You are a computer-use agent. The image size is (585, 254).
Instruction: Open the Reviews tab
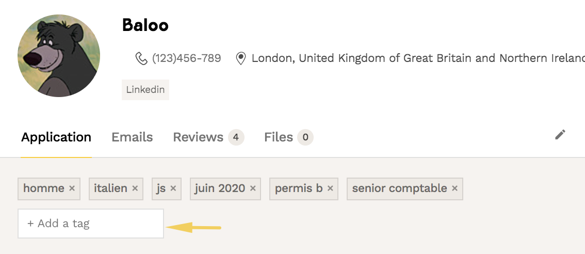tap(198, 137)
